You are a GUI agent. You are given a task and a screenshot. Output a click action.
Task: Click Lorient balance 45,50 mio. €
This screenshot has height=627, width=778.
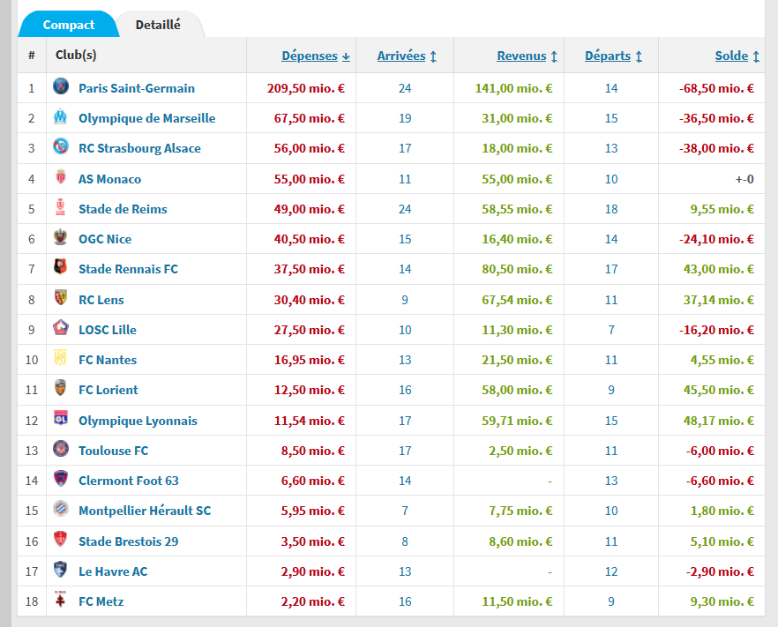[718, 391]
